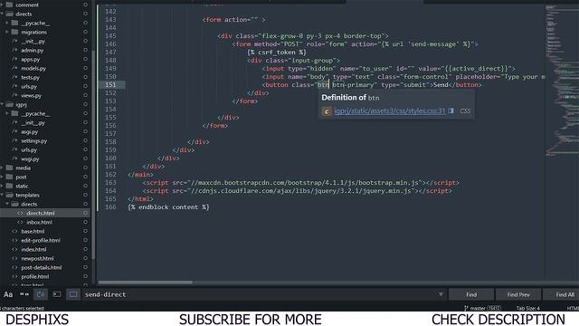The height and width of the screenshot is (326, 579).
Task: Click line number 166 in gutter
Action: [110, 207]
